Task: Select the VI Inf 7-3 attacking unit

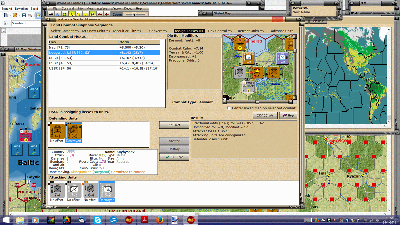Action: [73, 190]
